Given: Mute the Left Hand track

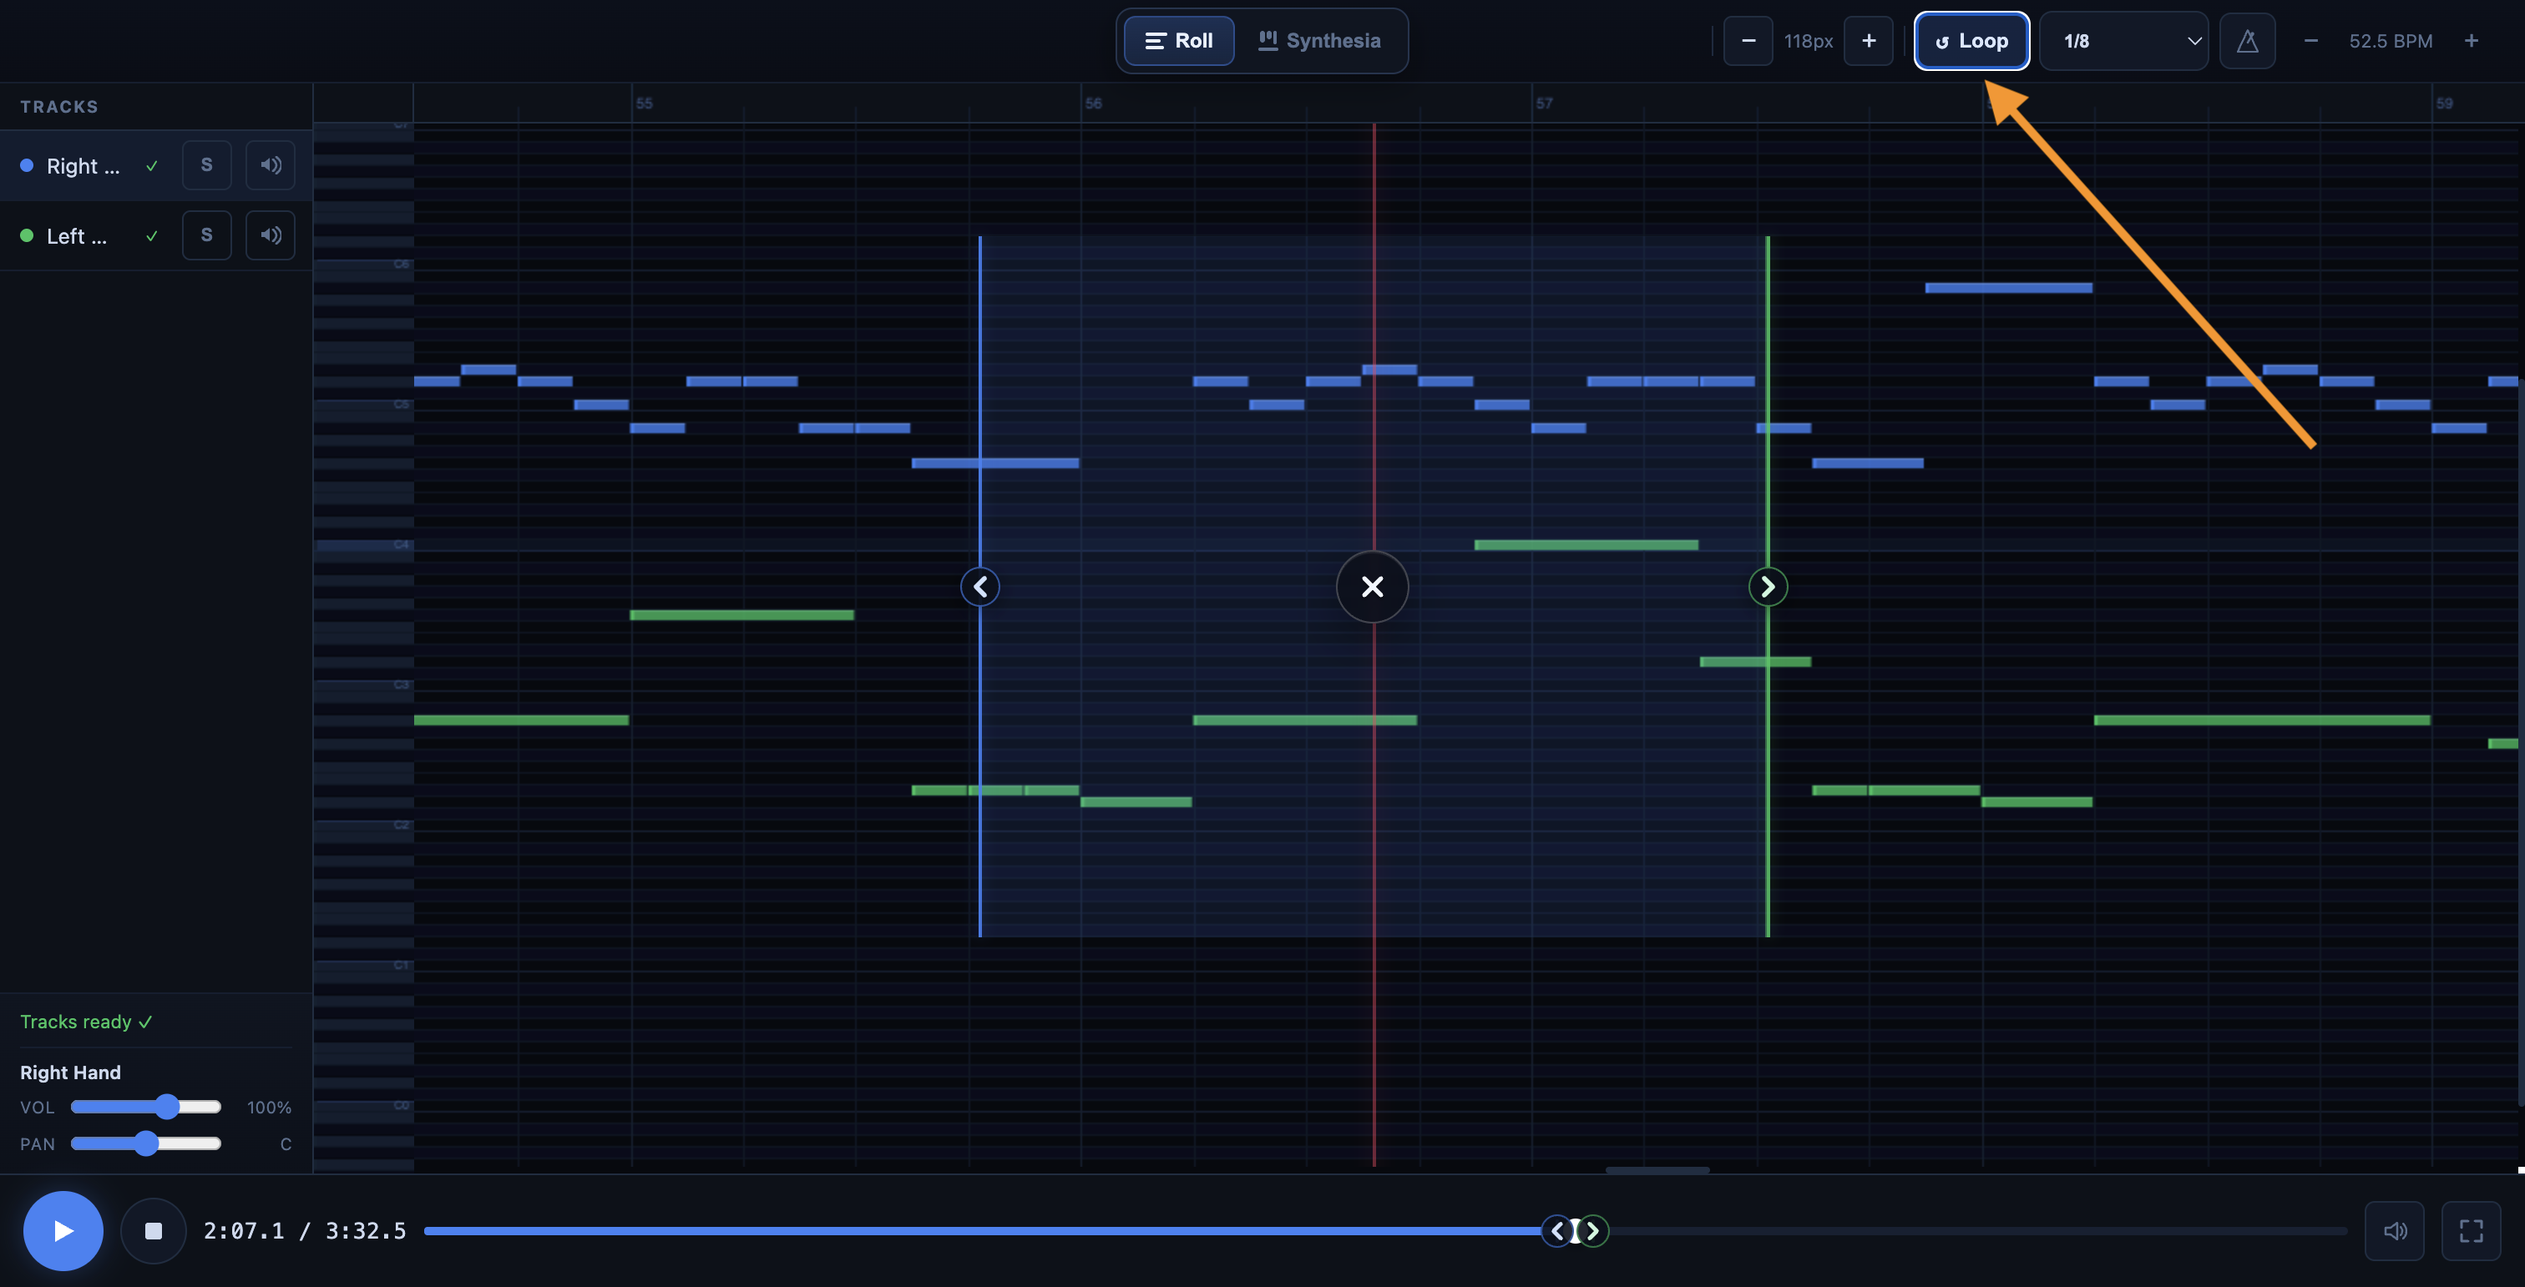Looking at the screenshot, I should coord(271,235).
